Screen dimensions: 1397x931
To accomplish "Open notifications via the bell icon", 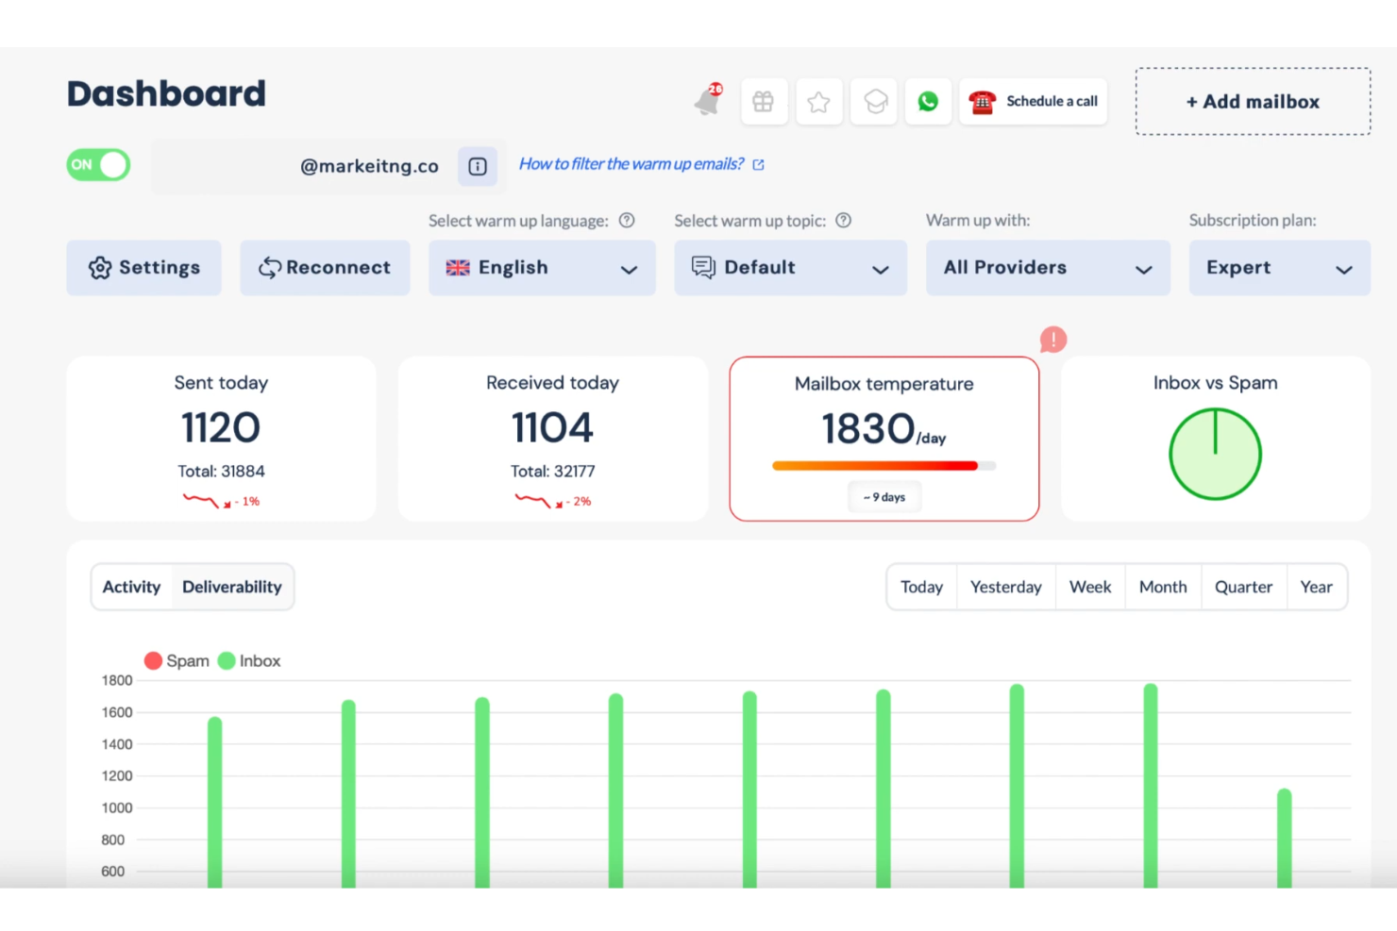I will [707, 102].
